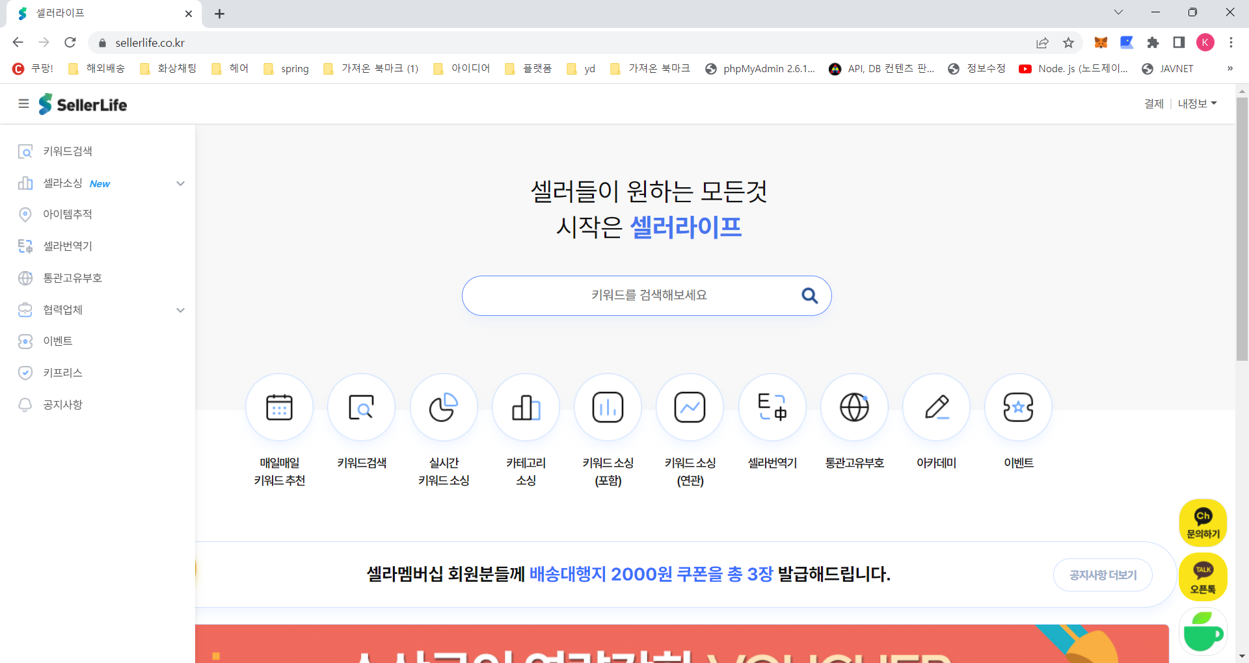Open the 셀라번역기 translate circle icon
1249x663 pixels.
pos(772,408)
